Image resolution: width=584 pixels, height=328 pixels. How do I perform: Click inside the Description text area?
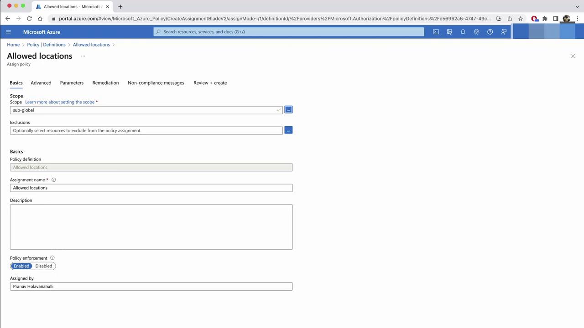[151, 227]
